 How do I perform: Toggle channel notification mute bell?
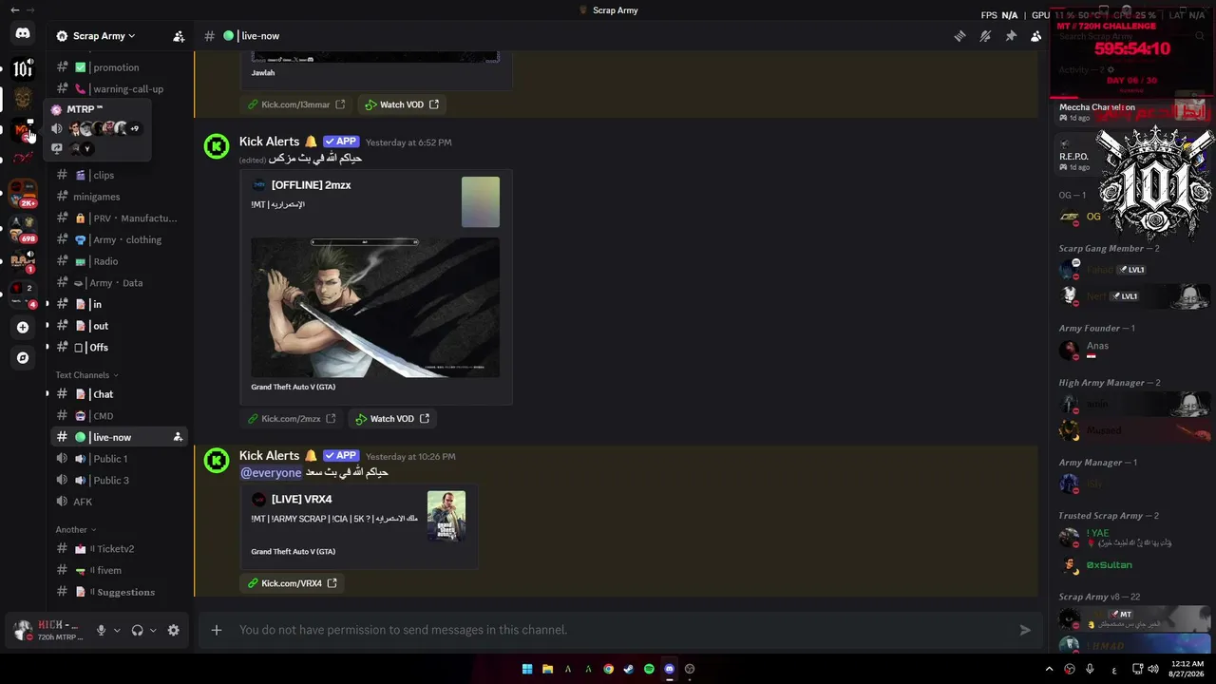985,36
